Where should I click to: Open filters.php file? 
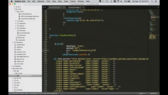tap(21, 37)
